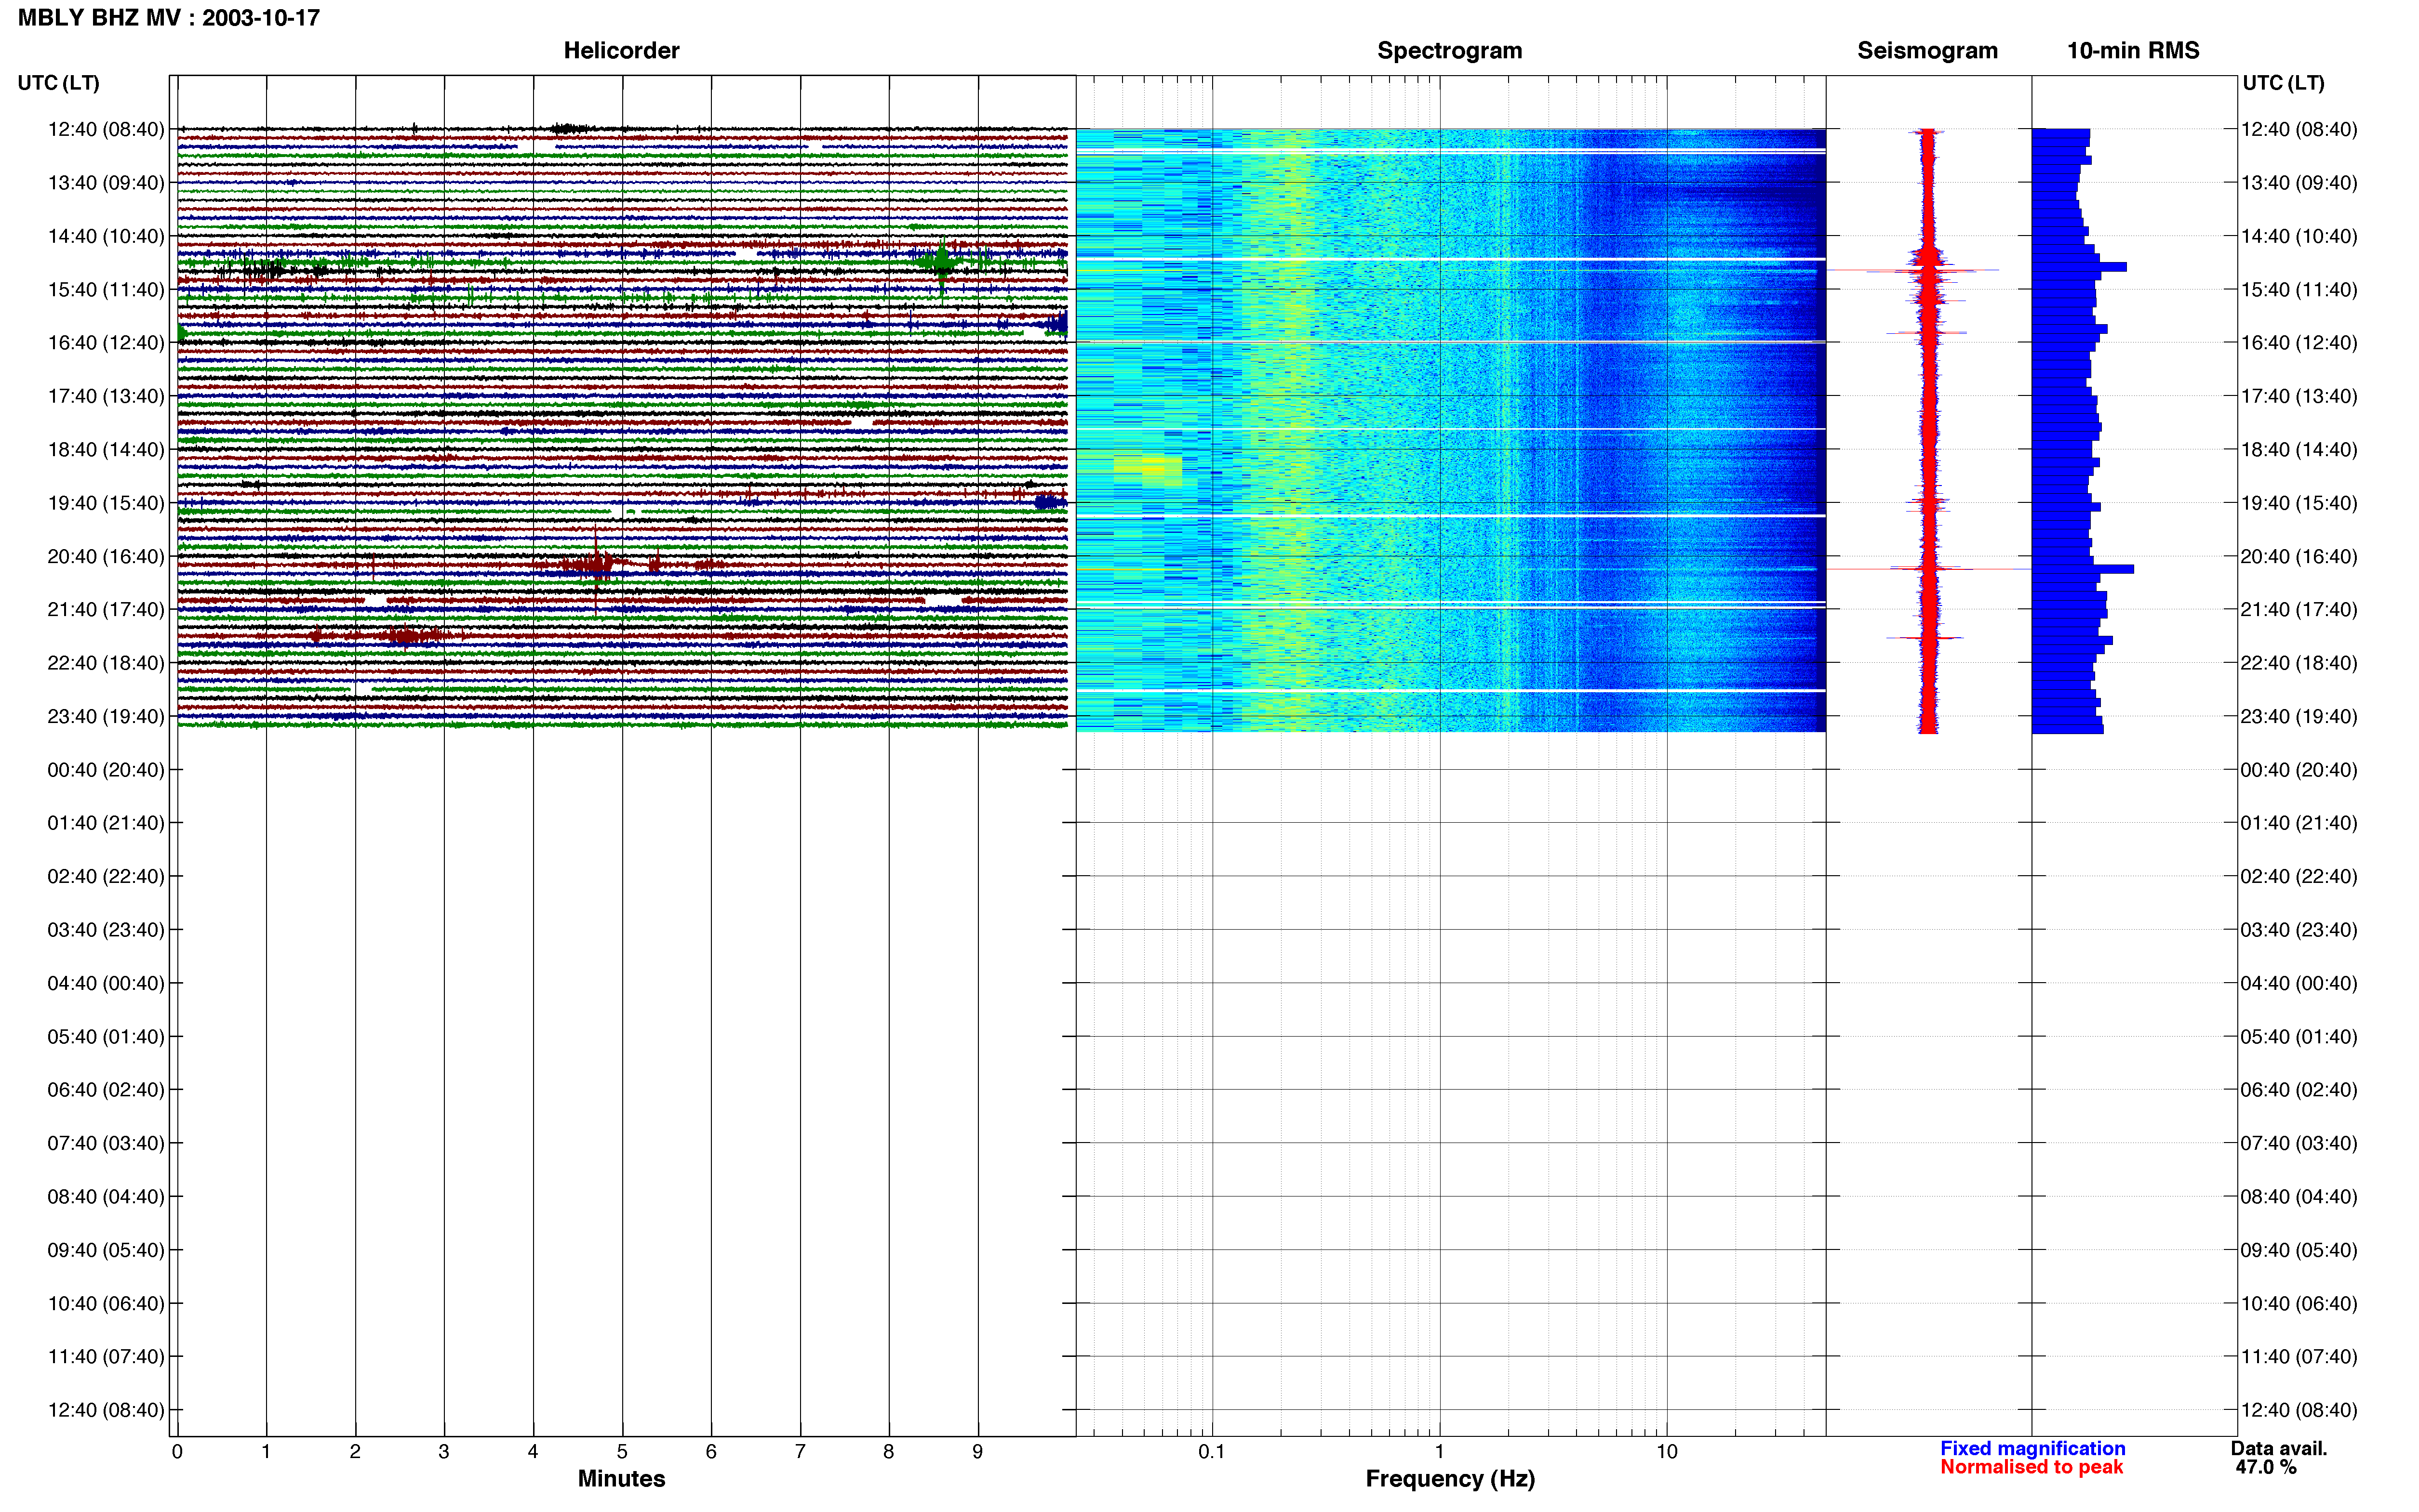Click the 'Frequency (Hz)' x-axis label
This screenshot has height=1512, width=2419.
pos(1450,1479)
